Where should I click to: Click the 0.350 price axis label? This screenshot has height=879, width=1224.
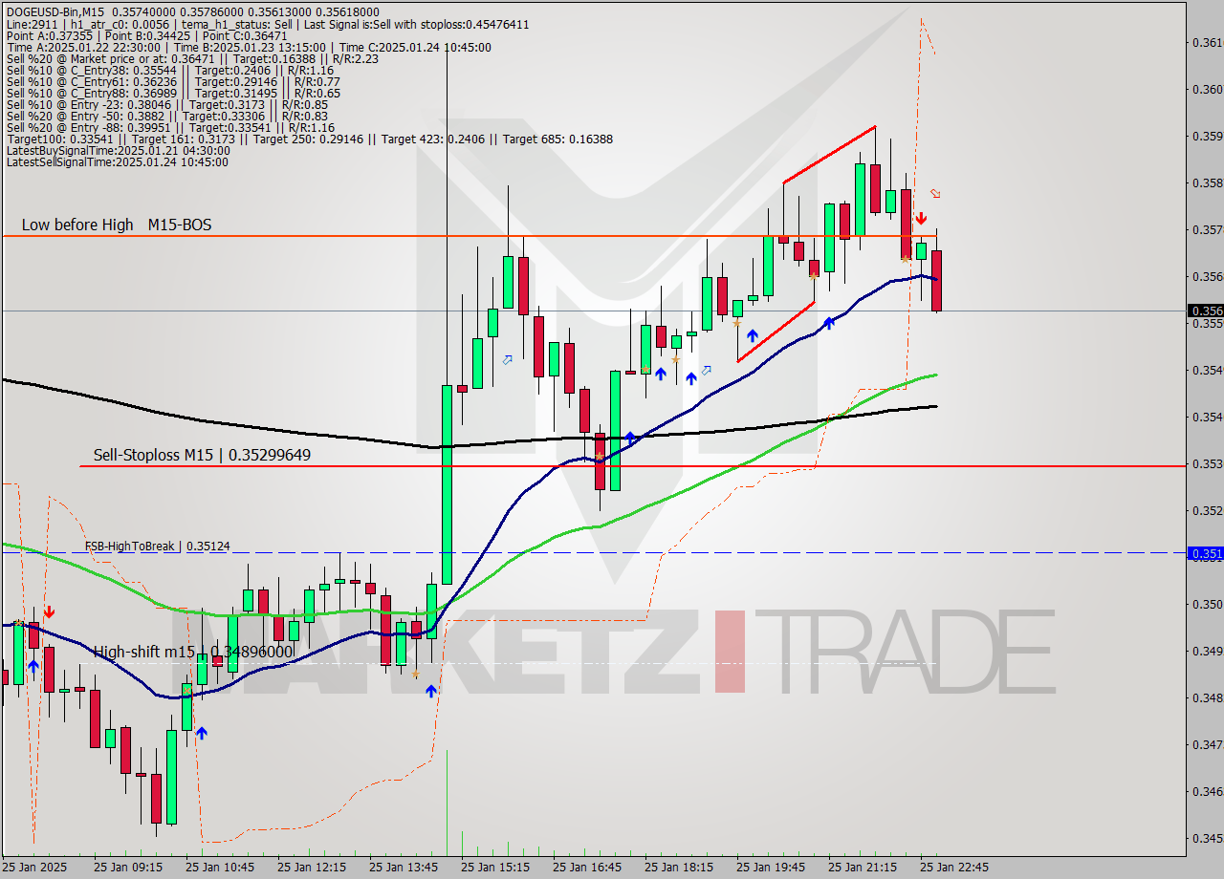click(1207, 604)
